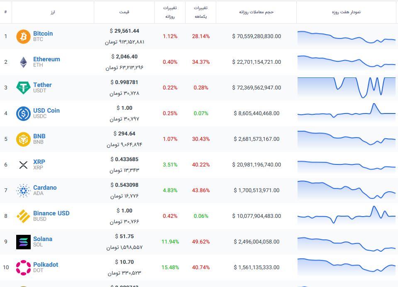This screenshot has height=287, width=398.
Task: Click the Ethereum diamond logo icon
Action: pos(23,62)
